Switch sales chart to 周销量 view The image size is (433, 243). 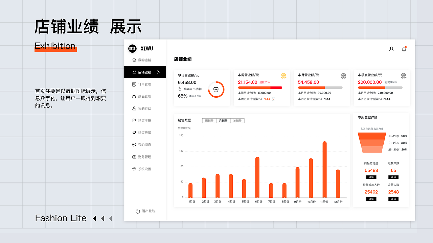[209, 120]
